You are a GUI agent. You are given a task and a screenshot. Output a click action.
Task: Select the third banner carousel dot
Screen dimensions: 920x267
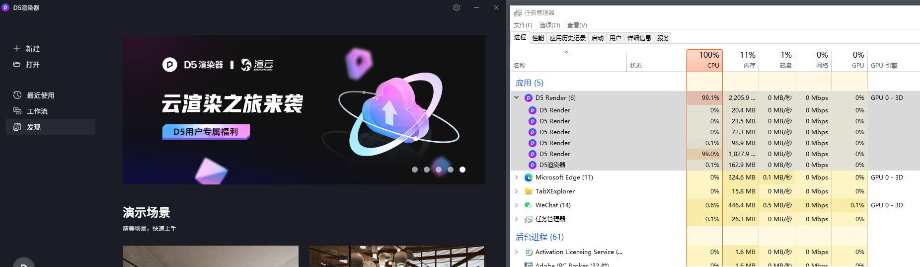[439, 170]
